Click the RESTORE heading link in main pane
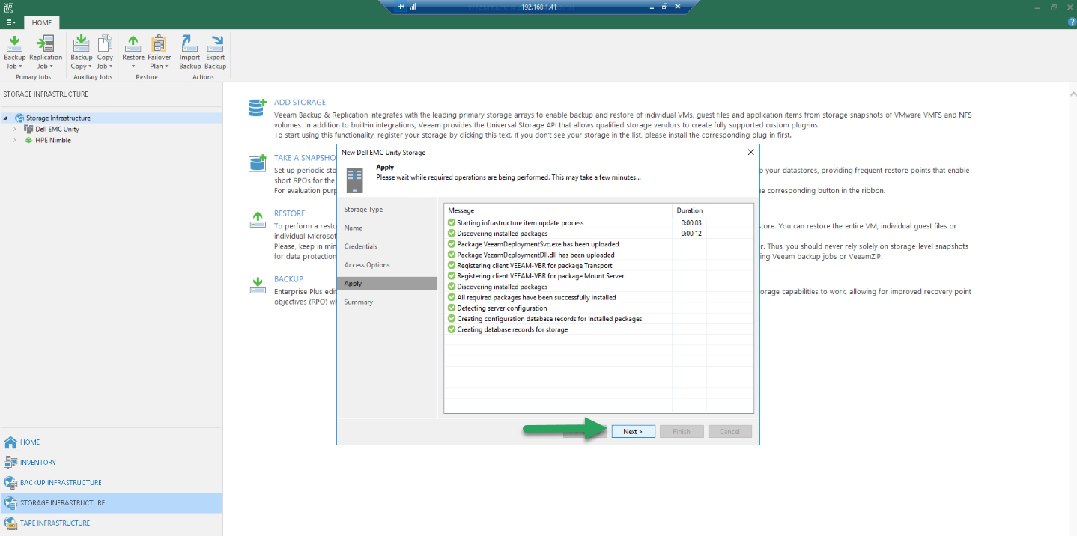This screenshot has width=1077, height=536. click(x=289, y=213)
